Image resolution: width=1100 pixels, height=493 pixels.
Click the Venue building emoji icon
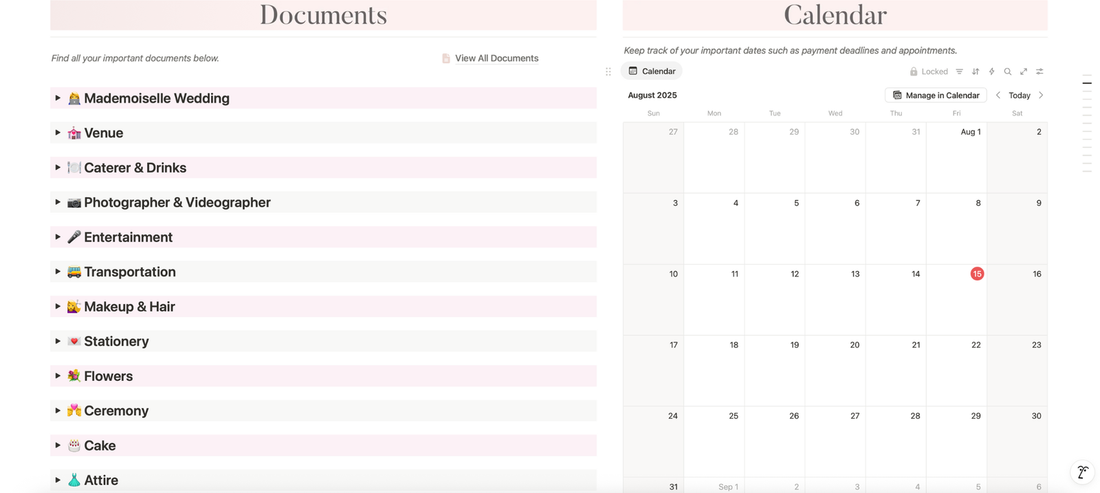[74, 133]
